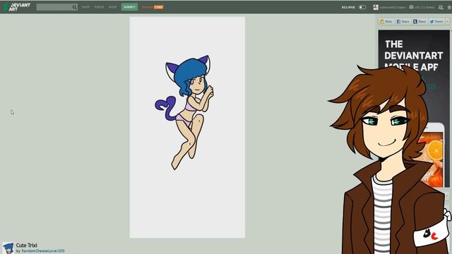Open the username profile menu

393,7
